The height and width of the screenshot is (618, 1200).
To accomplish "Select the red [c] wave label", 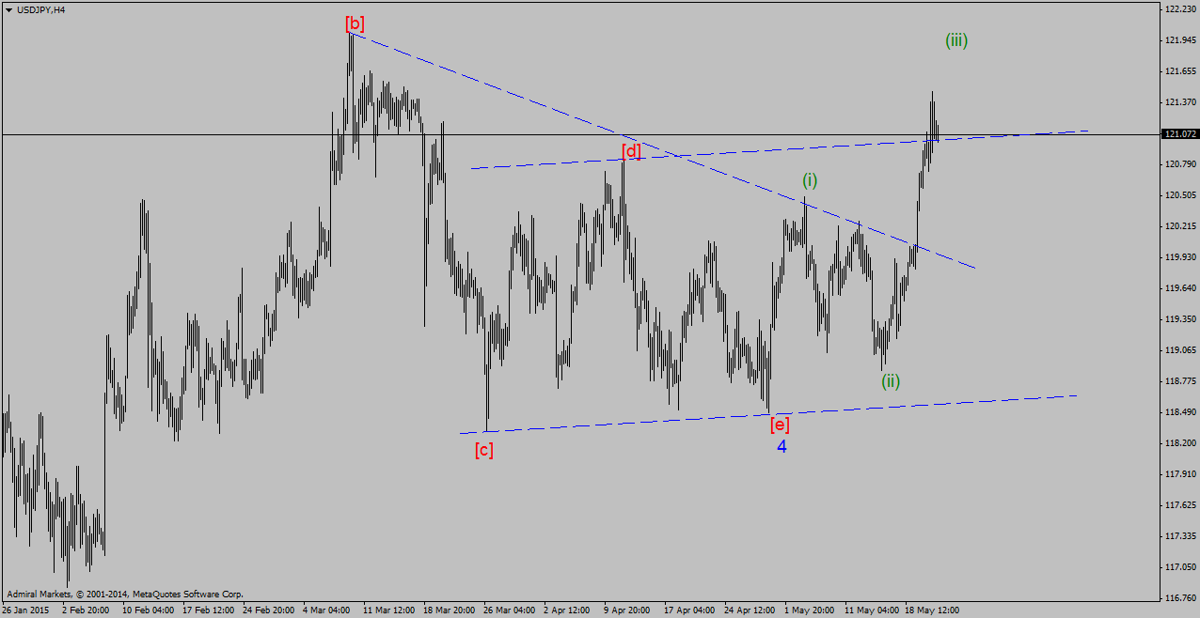I will tap(483, 450).
